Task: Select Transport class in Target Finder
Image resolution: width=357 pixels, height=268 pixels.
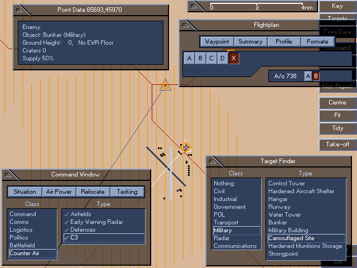Action: point(237,222)
